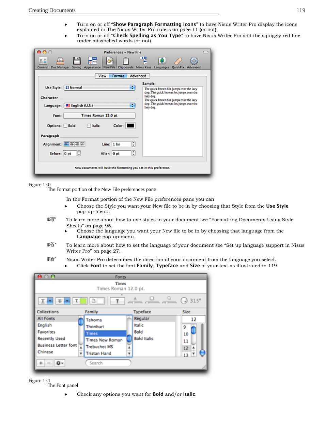Image resolution: width=325 pixels, height=421 pixels.
Task: Click the font Size field showing 12
Action: tap(194, 319)
